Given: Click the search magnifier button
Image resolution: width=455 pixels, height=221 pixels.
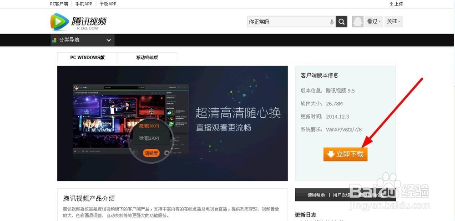Looking at the screenshot, I should (342, 21).
